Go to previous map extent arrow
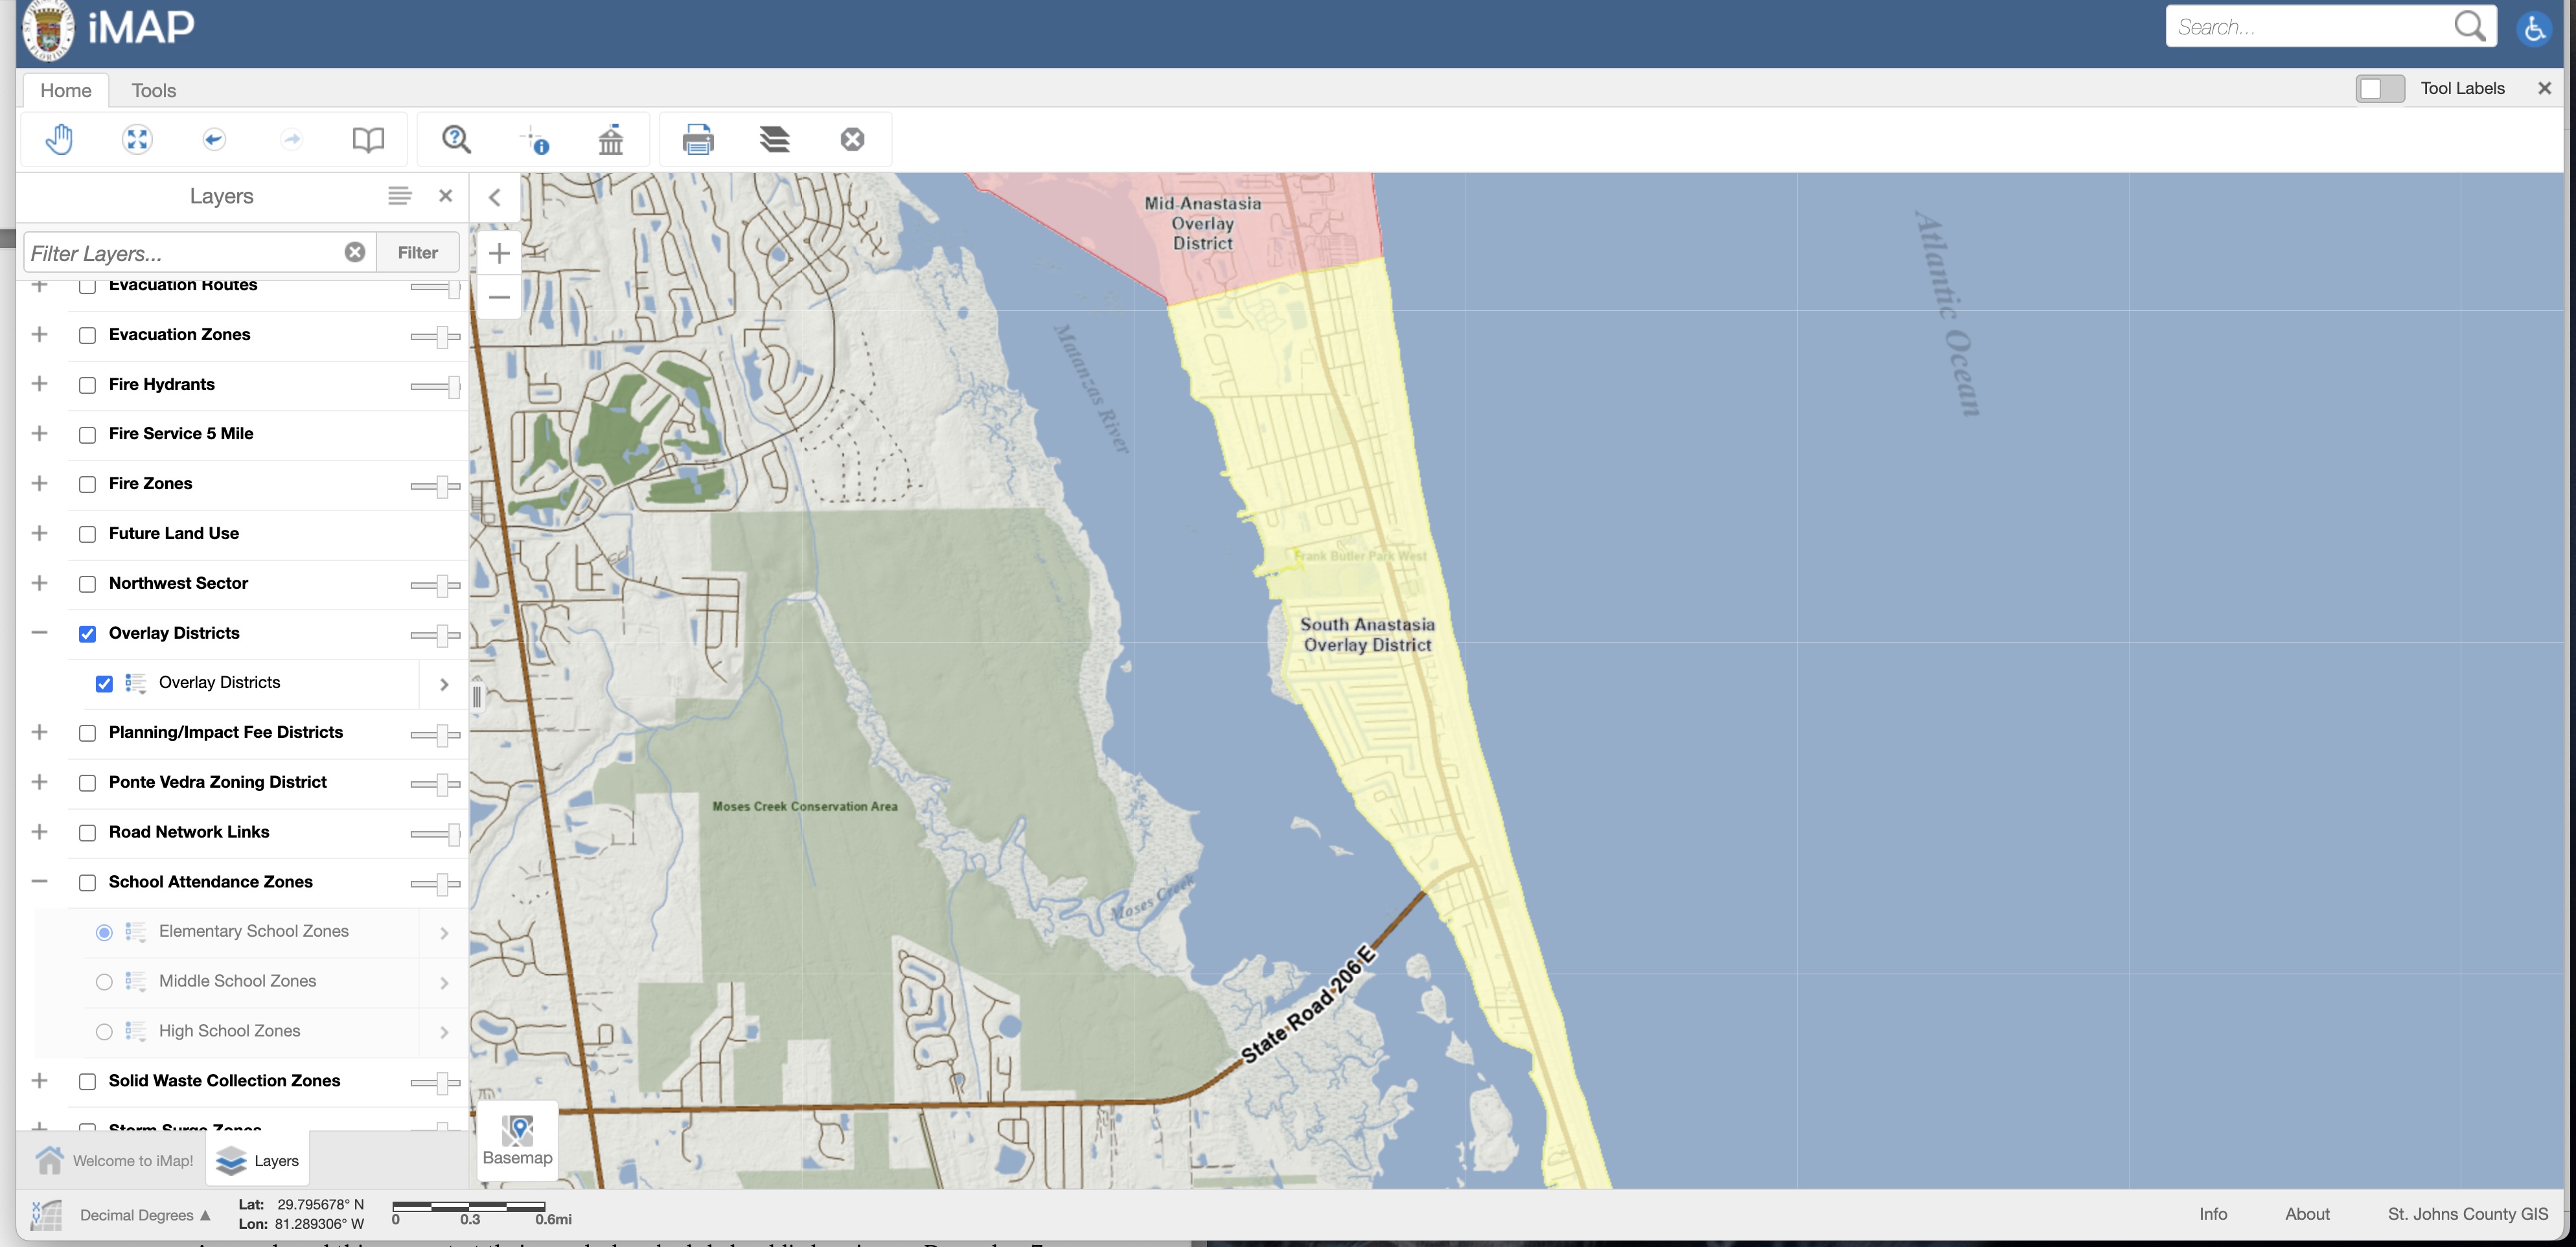 pos(213,140)
